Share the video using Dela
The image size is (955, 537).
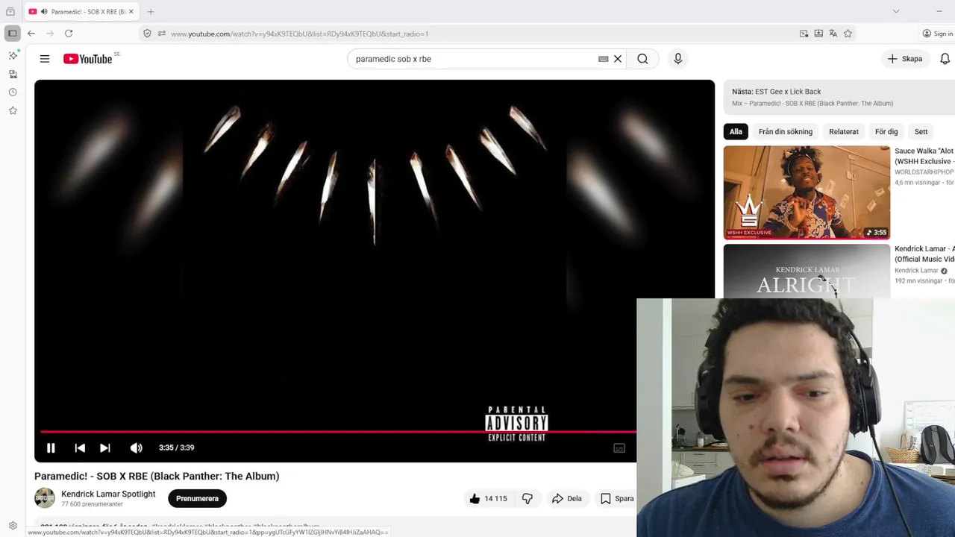567,498
